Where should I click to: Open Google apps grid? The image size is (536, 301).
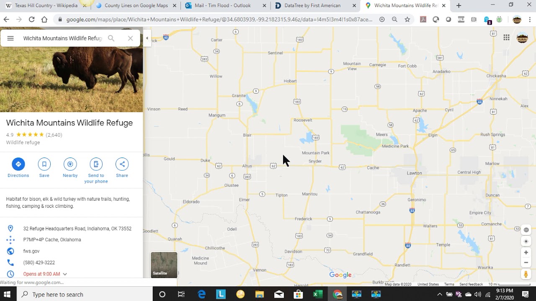click(506, 38)
